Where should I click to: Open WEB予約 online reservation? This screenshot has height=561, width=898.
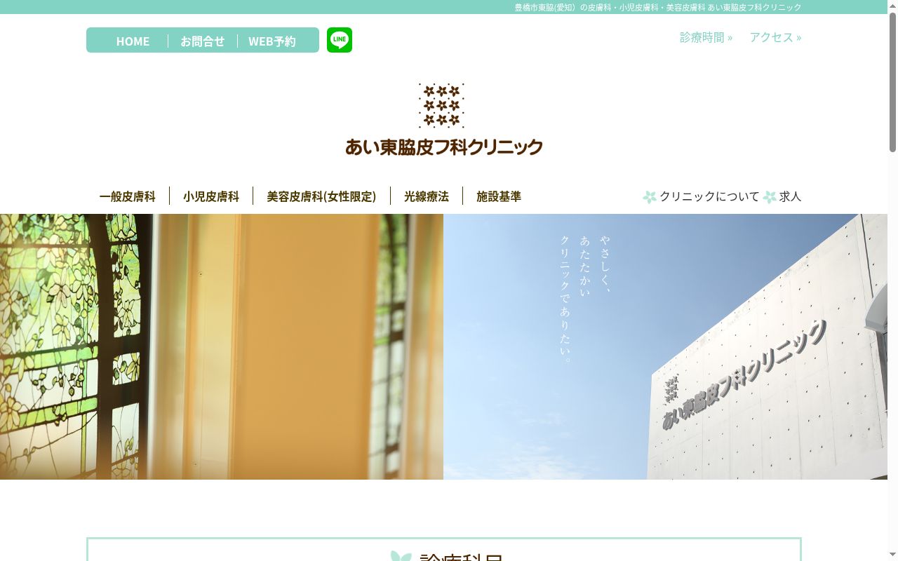point(272,41)
